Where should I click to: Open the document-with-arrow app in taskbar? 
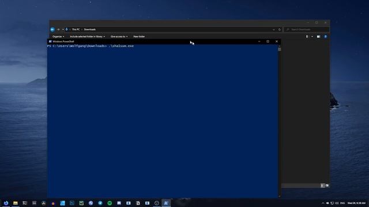(138, 203)
